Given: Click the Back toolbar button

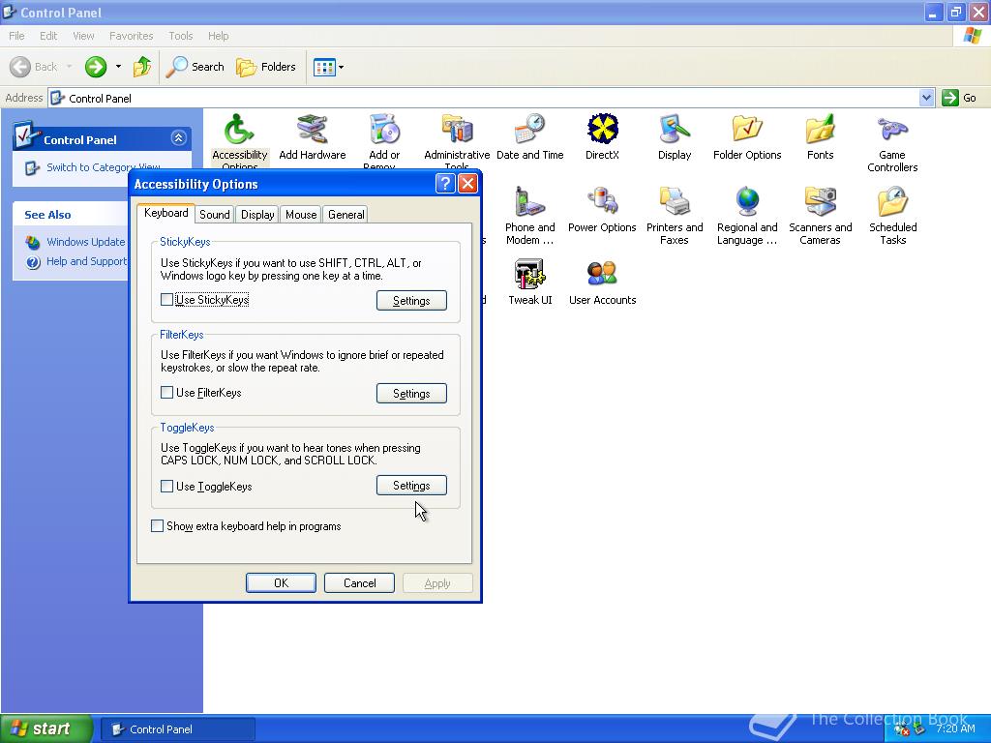Looking at the screenshot, I should click(x=35, y=67).
